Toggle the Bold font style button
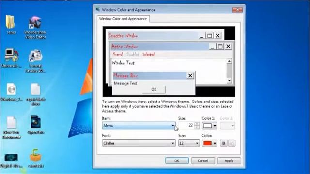 click(x=224, y=143)
